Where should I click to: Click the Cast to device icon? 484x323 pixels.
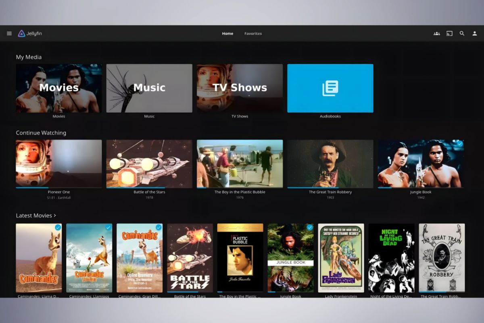(x=449, y=34)
